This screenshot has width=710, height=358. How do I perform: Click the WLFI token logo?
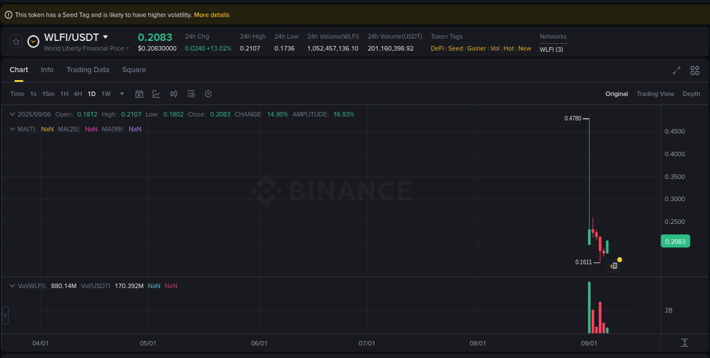tap(33, 41)
